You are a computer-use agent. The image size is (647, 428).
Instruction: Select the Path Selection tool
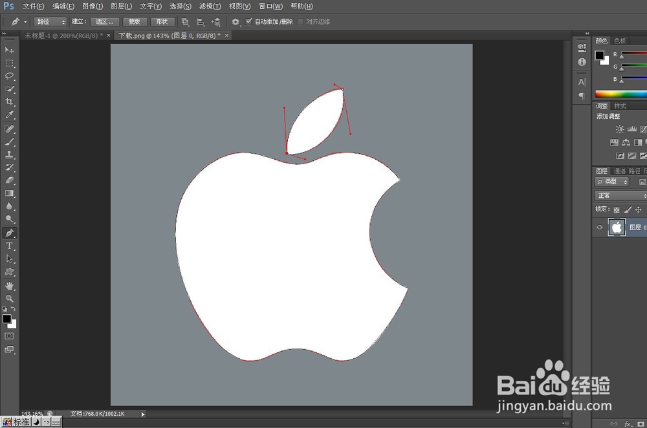9,259
